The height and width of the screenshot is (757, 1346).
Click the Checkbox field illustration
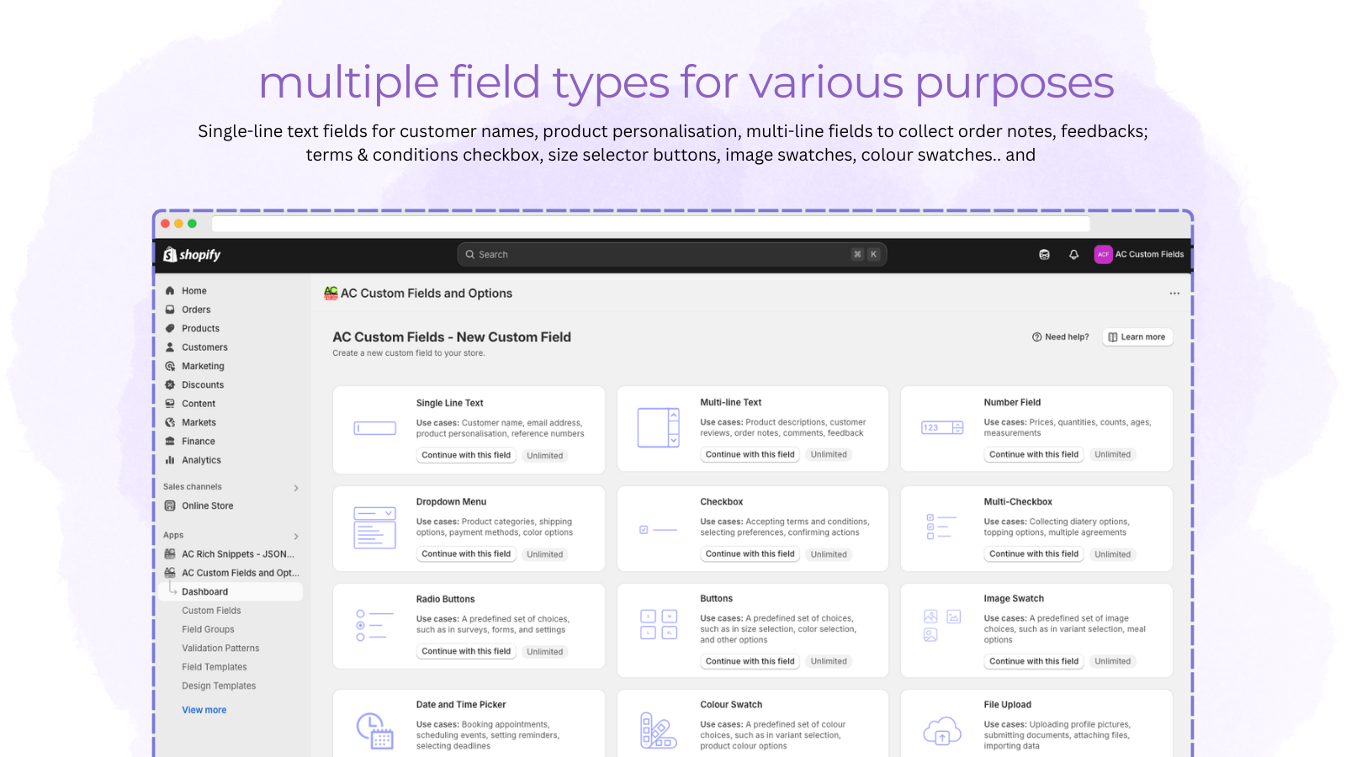click(x=659, y=530)
